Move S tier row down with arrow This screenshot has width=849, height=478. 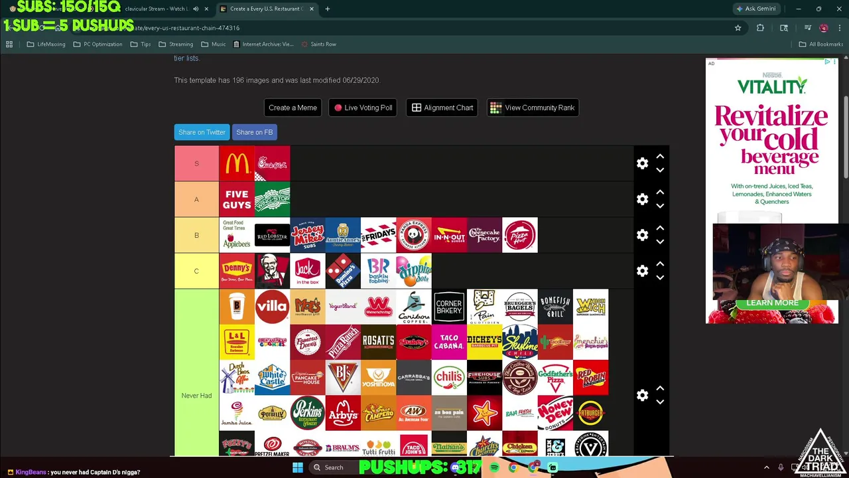coord(660,170)
